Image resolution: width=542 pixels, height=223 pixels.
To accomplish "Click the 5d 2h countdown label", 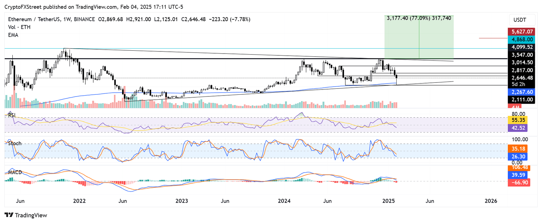I will coord(519,85).
